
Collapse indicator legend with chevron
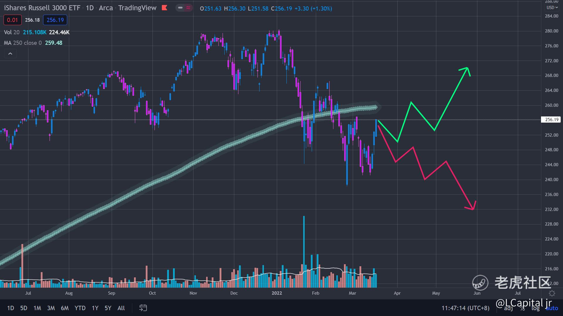click(10, 54)
